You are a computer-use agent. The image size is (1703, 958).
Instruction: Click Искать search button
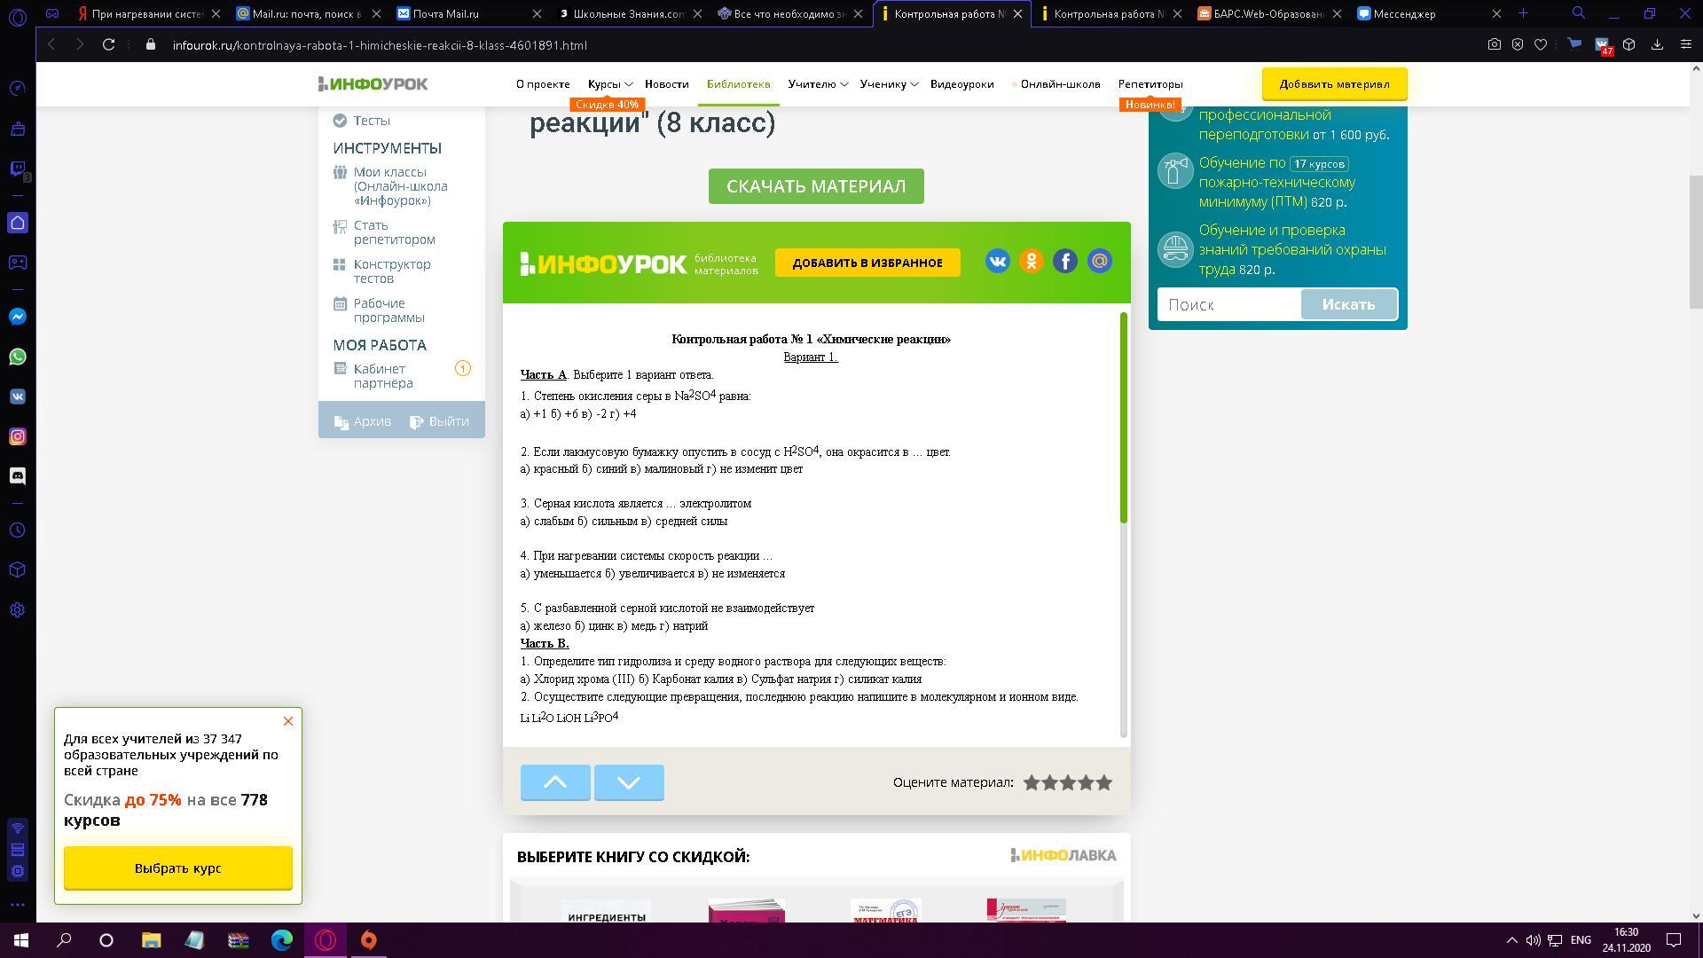1348,304
